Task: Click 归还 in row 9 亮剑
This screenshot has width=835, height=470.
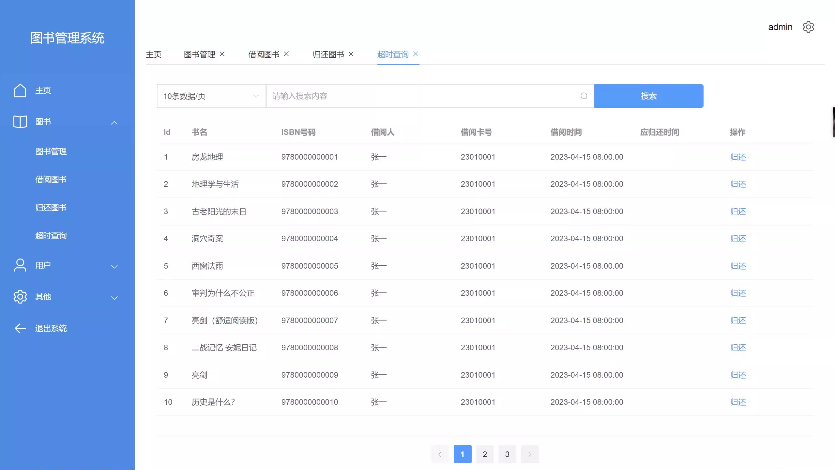Action: (738, 375)
